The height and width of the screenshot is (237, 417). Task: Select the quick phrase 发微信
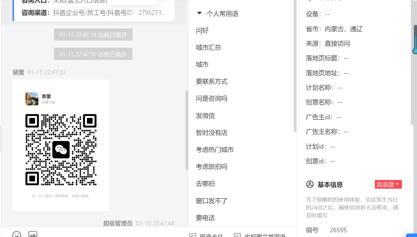(205, 116)
